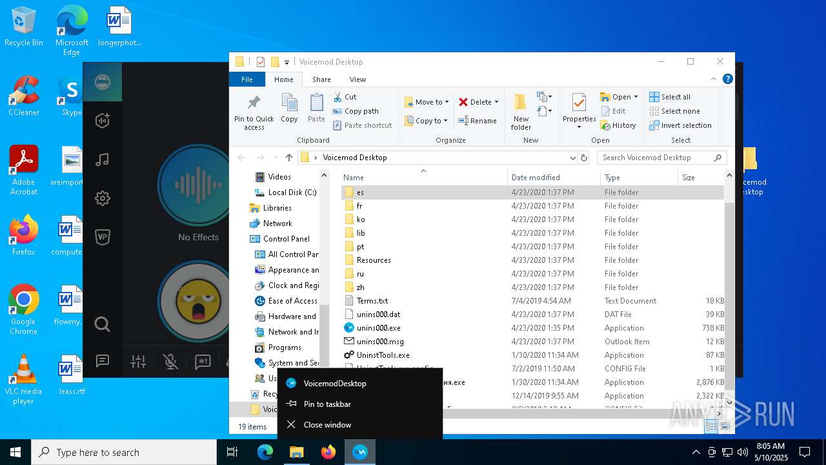The width and height of the screenshot is (826, 465).
Task: Select the UninstTools.exe file
Action: (383, 355)
